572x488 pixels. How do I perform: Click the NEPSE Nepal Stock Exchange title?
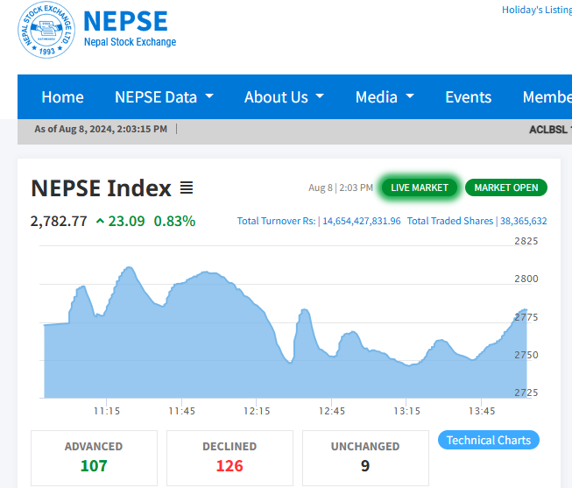click(x=130, y=28)
